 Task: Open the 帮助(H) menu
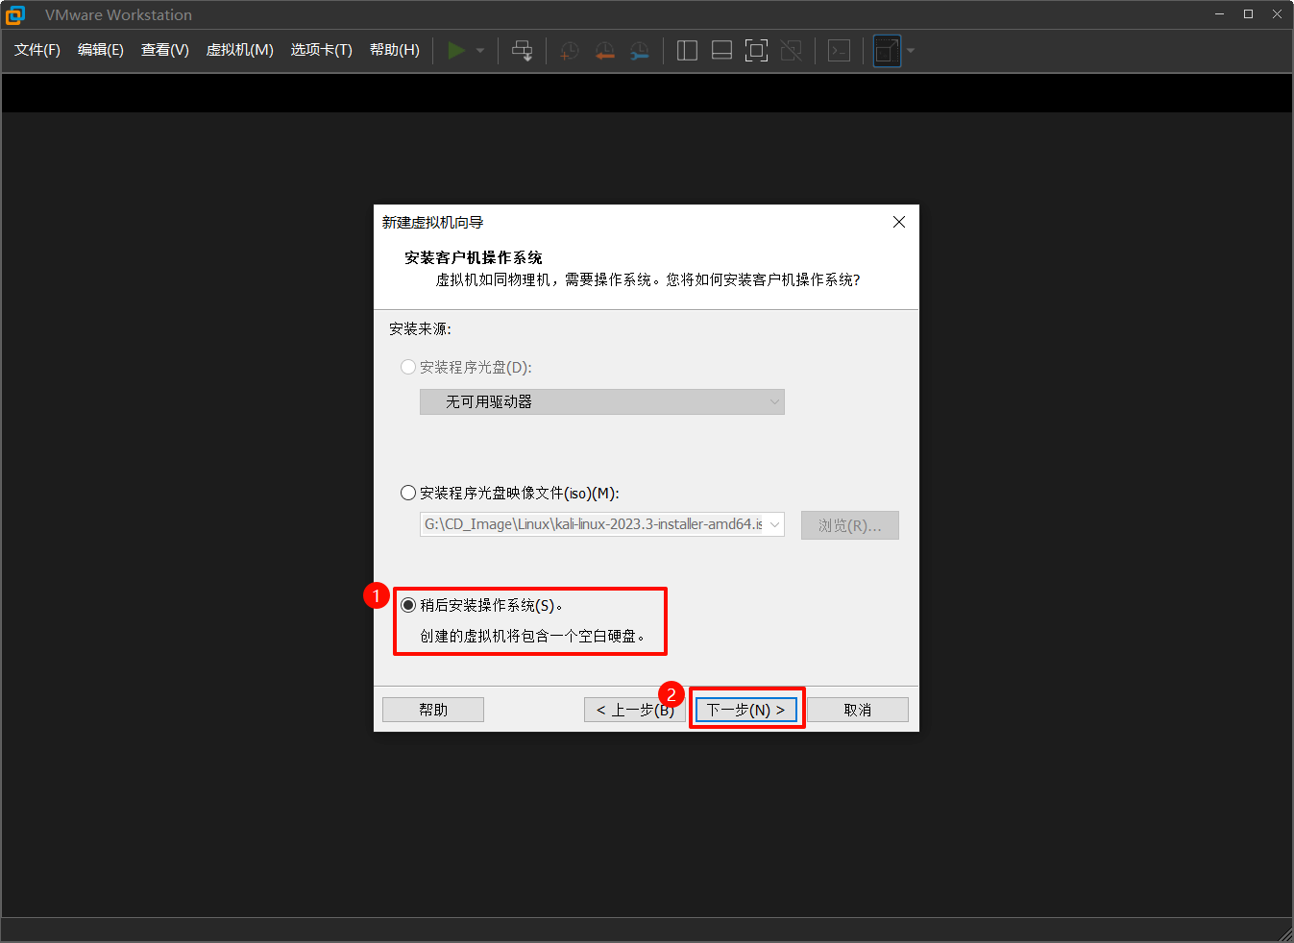(x=394, y=50)
